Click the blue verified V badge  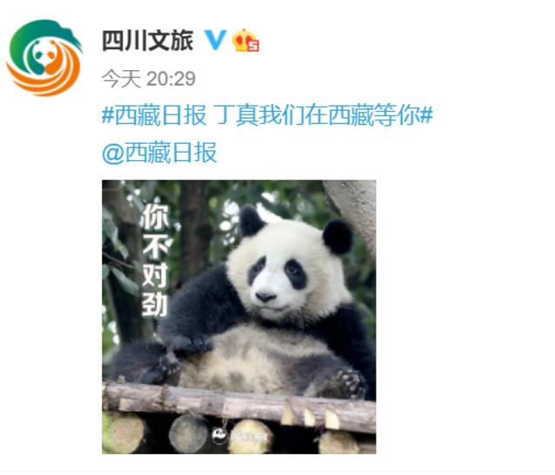[215, 40]
